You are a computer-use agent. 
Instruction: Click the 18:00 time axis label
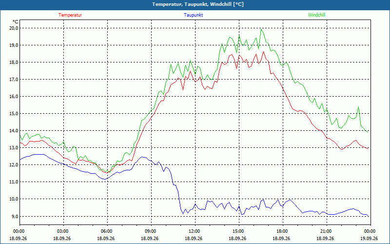click(283, 231)
